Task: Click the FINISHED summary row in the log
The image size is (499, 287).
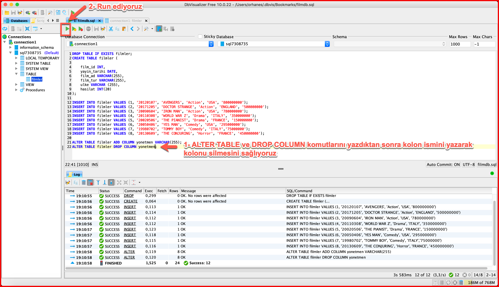Action: 278,263
